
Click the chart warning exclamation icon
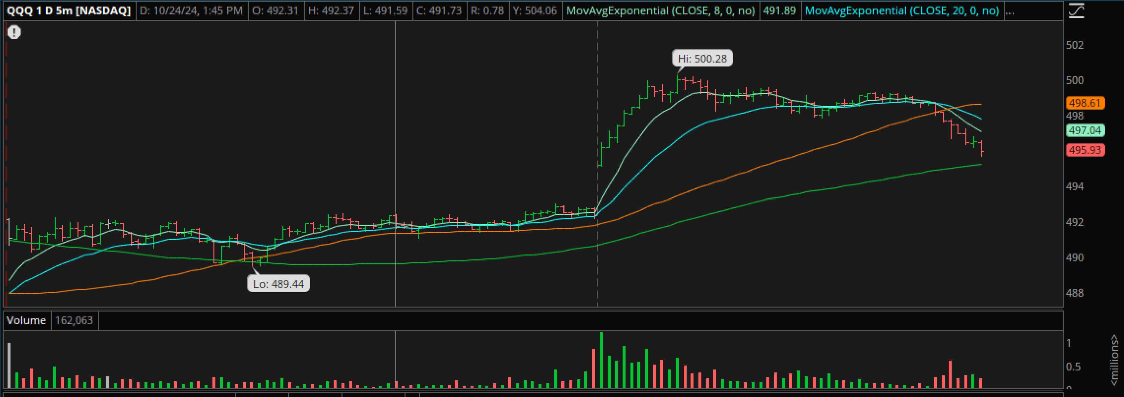point(14,32)
